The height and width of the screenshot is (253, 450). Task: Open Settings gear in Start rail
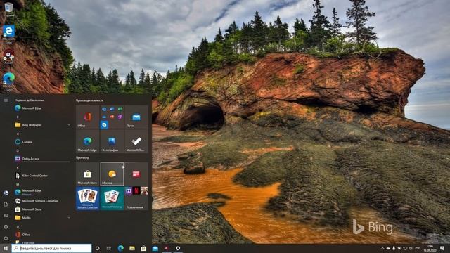click(x=6, y=226)
